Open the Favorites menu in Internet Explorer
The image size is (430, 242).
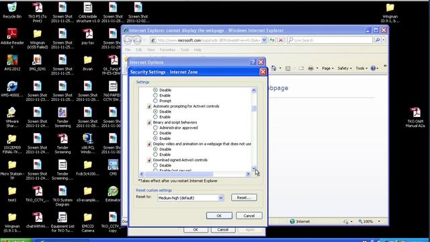167,50
